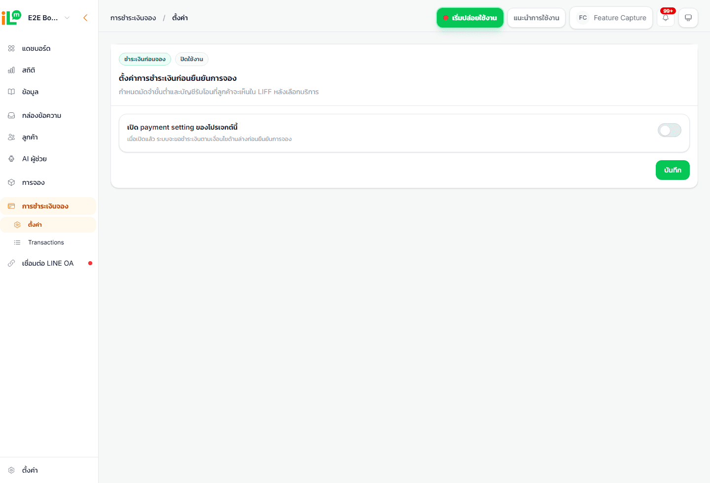The height and width of the screenshot is (483, 710).
Task: Click the red dot beside LINE OA
Action: click(90, 263)
